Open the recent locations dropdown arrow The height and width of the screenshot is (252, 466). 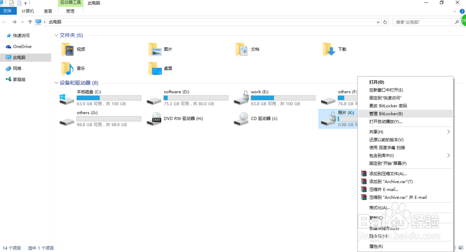click(22, 22)
